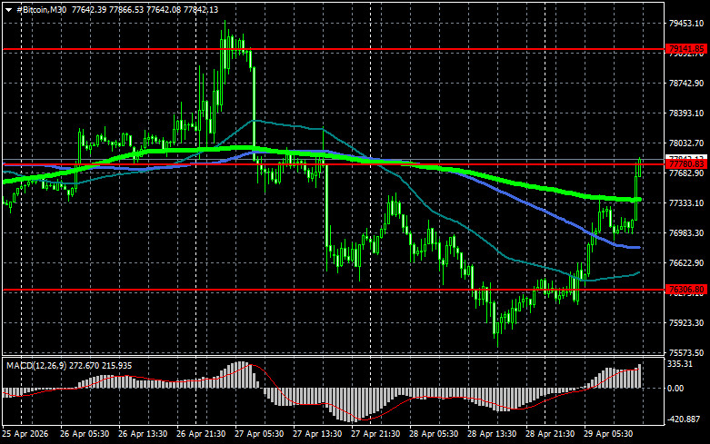The height and width of the screenshot is (444, 710).
Task: Select the 75923.30 price axis value
Action: coord(686,323)
